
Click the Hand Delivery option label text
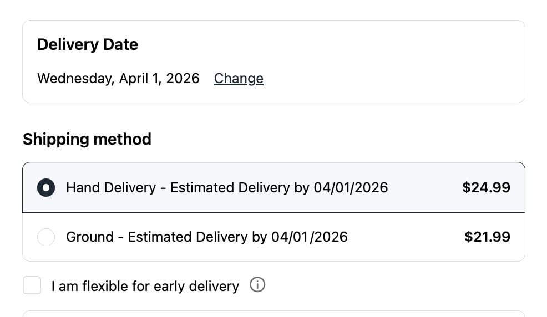point(111,188)
